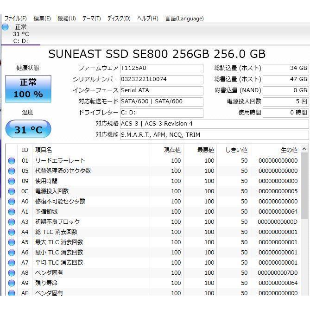This screenshot has width=310, height=310.
Task: Open the ヘルプ(H) menu
Action: [148, 19]
